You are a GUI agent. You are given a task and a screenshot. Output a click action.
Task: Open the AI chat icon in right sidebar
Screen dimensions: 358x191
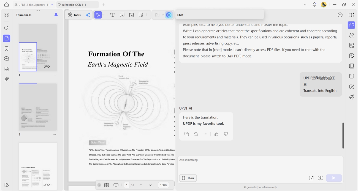coord(351,25)
